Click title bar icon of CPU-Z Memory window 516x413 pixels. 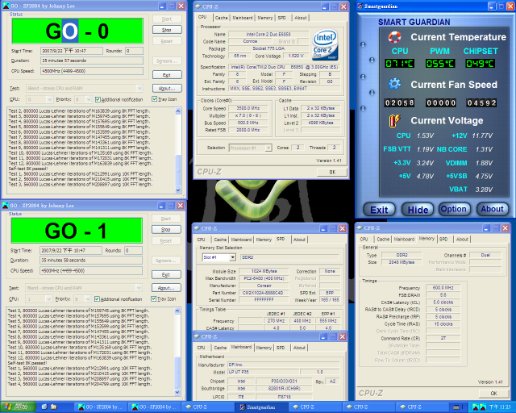click(x=360, y=228)
